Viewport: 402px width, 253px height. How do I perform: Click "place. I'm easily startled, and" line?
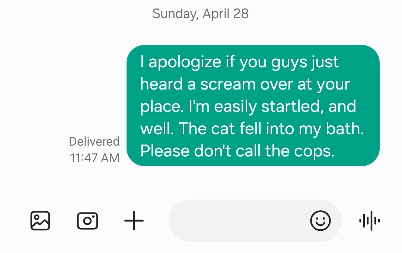pos(248,106)
